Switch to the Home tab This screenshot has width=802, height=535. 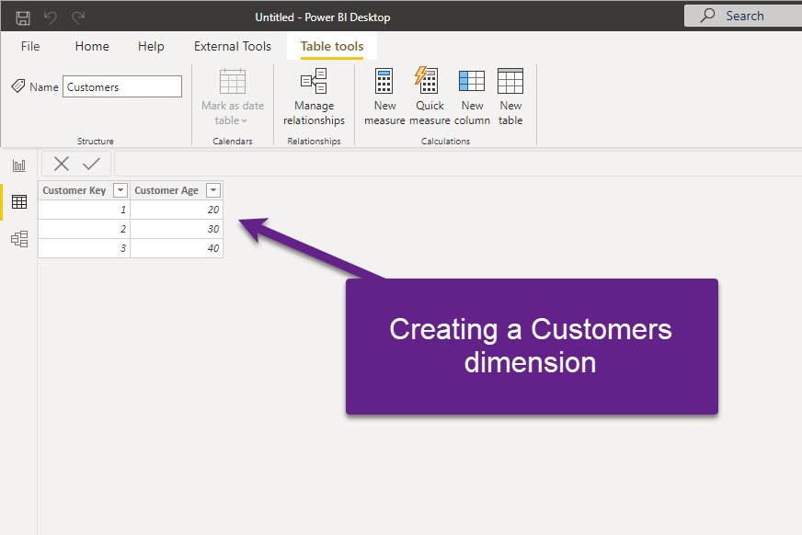(92, 46)
